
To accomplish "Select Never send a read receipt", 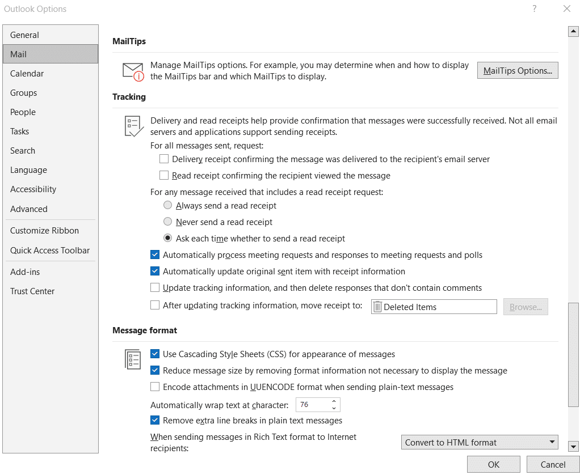I will (167, 221).
